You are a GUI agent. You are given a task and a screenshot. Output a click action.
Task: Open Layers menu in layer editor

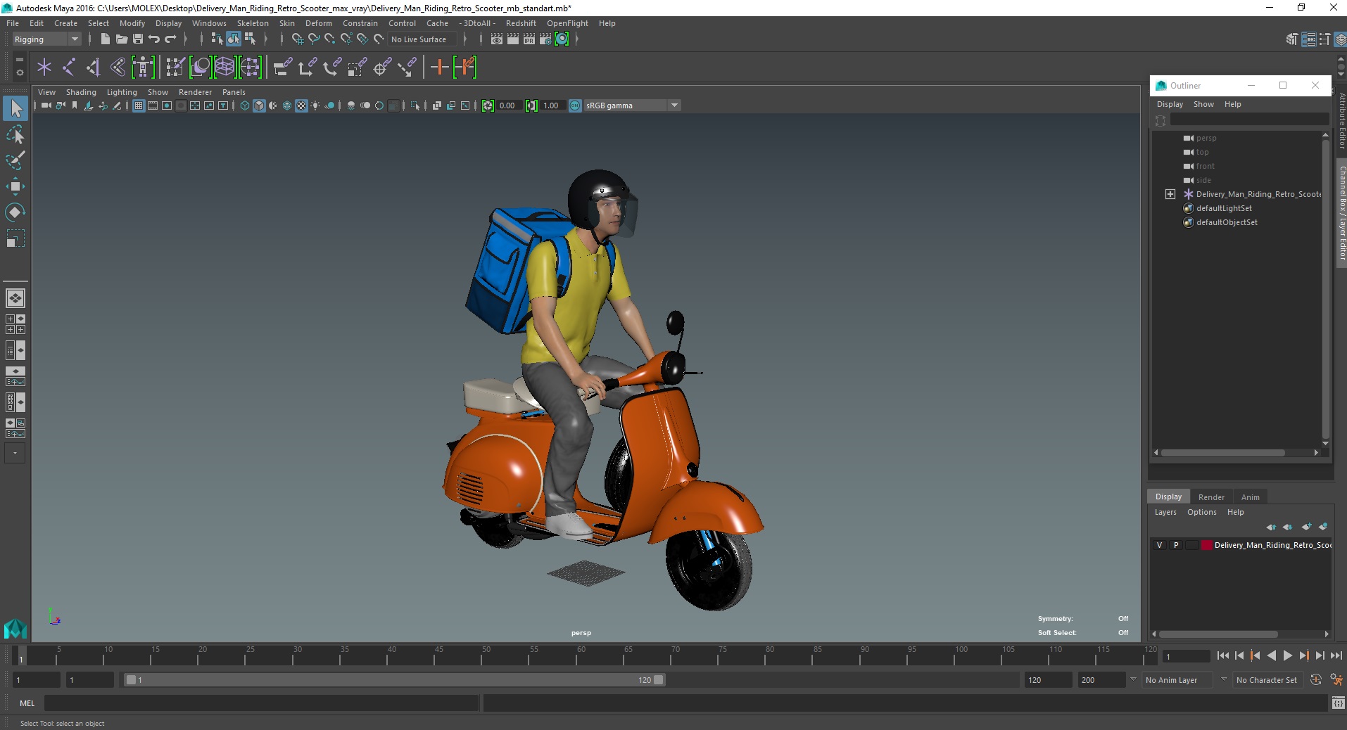[1165, 512]
